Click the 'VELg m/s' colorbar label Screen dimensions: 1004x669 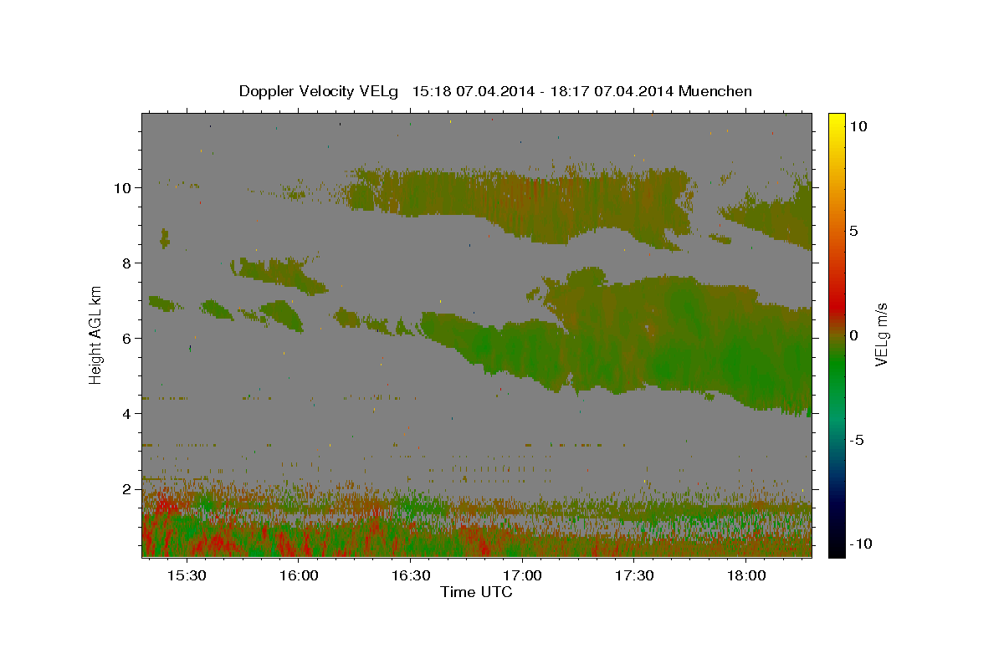click(881, 334)
